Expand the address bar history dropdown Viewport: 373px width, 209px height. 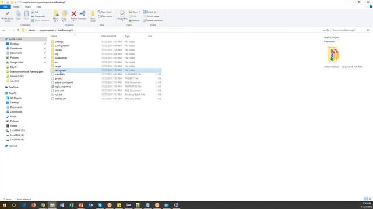(324, 30)
